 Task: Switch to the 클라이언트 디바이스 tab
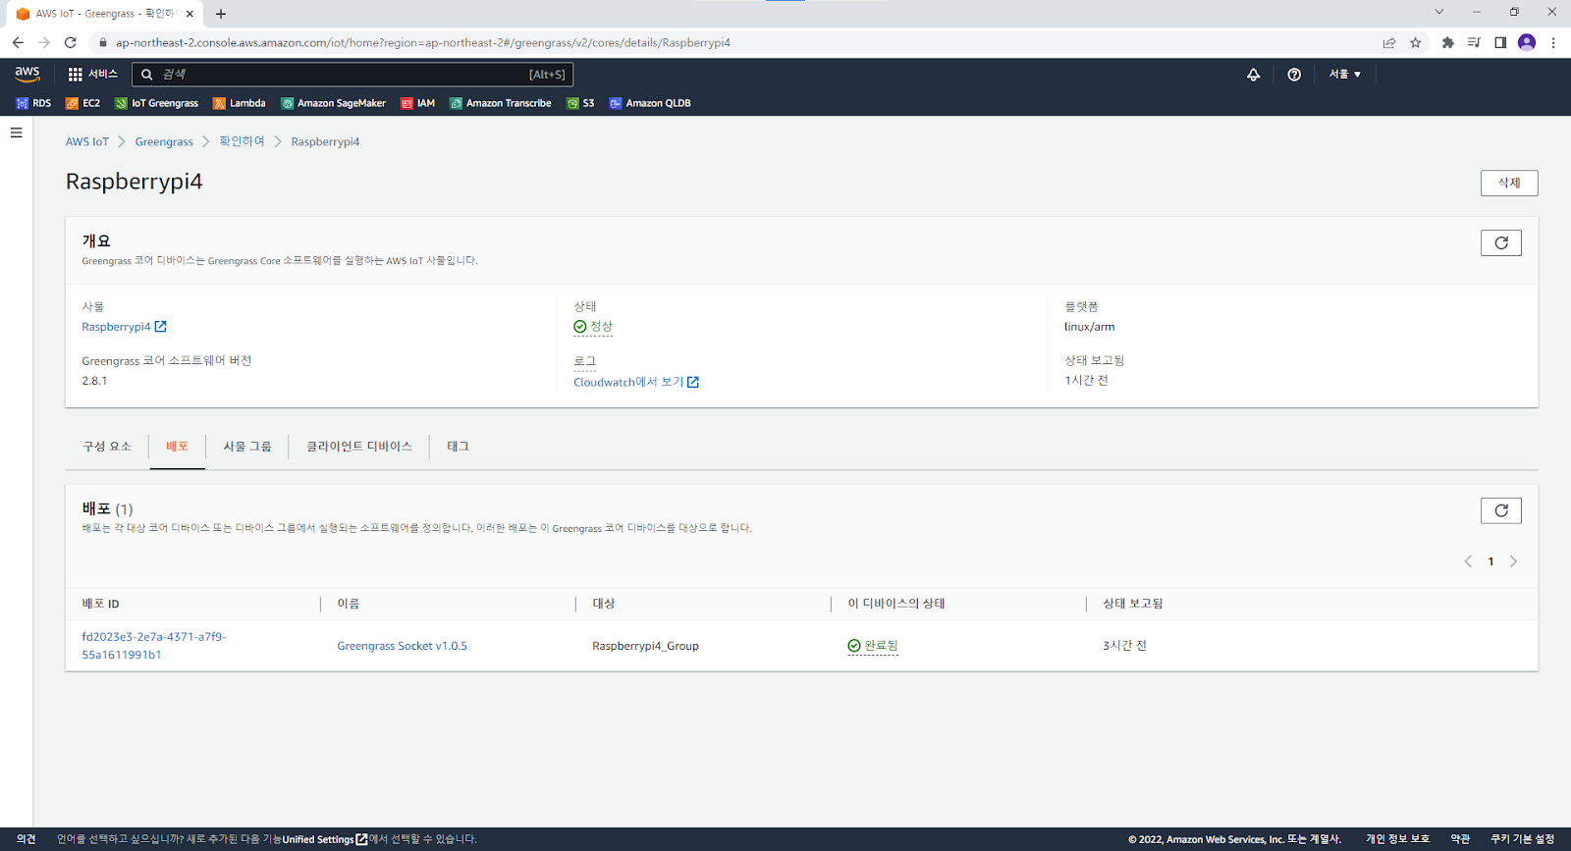(x=359, y=447)
